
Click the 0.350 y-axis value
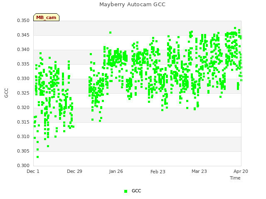pyautogui.click(x=23, y=20)
